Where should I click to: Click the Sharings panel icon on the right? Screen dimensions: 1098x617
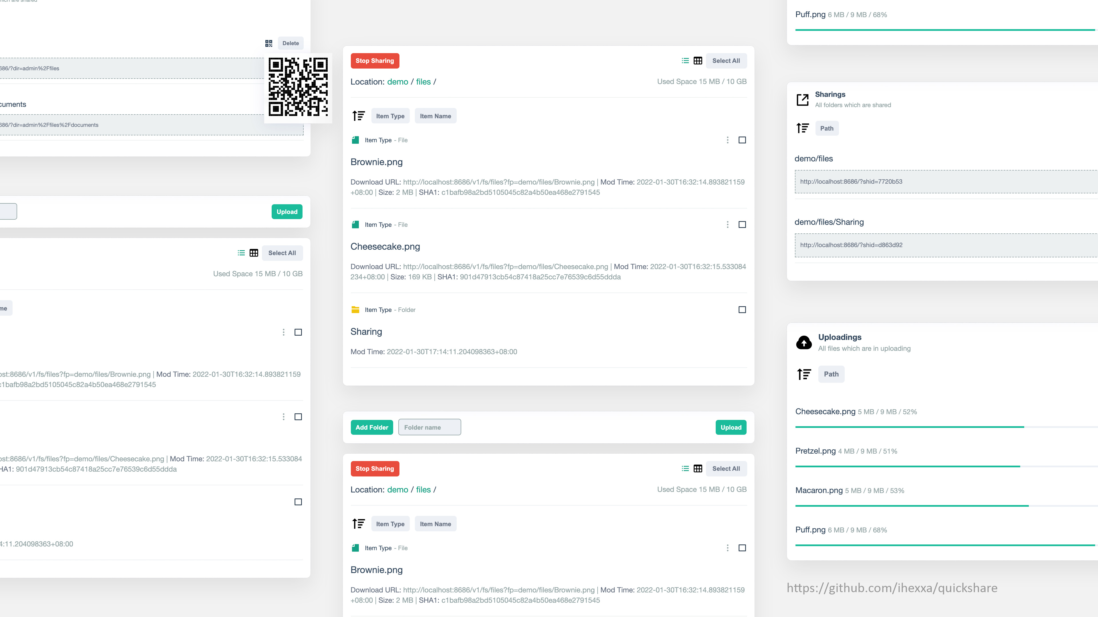(x=802, y=99)
